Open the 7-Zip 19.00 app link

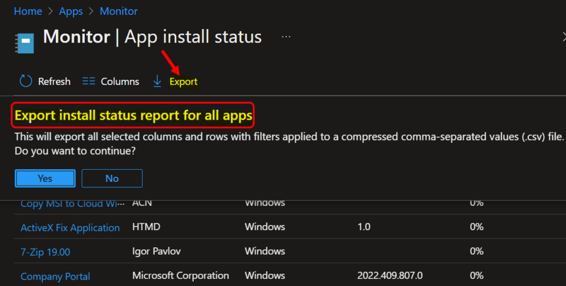45,252
